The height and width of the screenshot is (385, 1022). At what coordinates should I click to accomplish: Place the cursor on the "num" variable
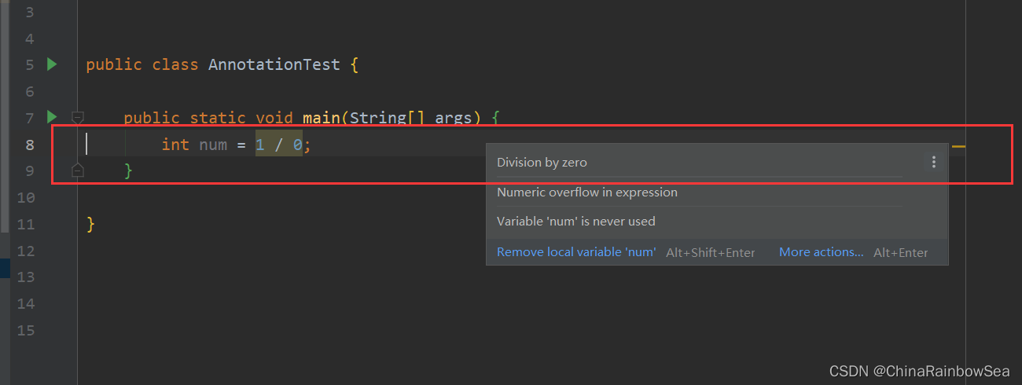coord(212,145)
